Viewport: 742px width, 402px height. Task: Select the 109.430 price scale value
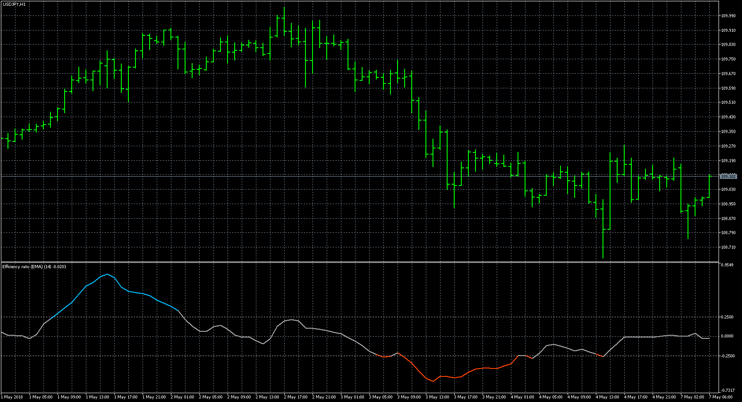tap(728, 117)
